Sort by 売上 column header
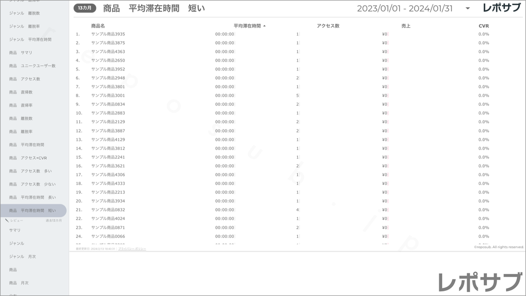The image size is (526, 296). 406,26
